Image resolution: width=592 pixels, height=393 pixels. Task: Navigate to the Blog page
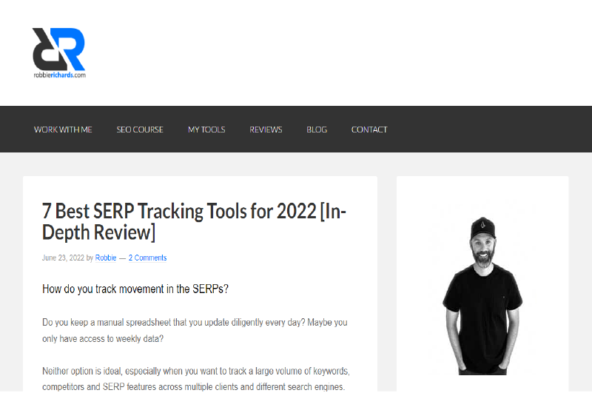click(317, 130)
